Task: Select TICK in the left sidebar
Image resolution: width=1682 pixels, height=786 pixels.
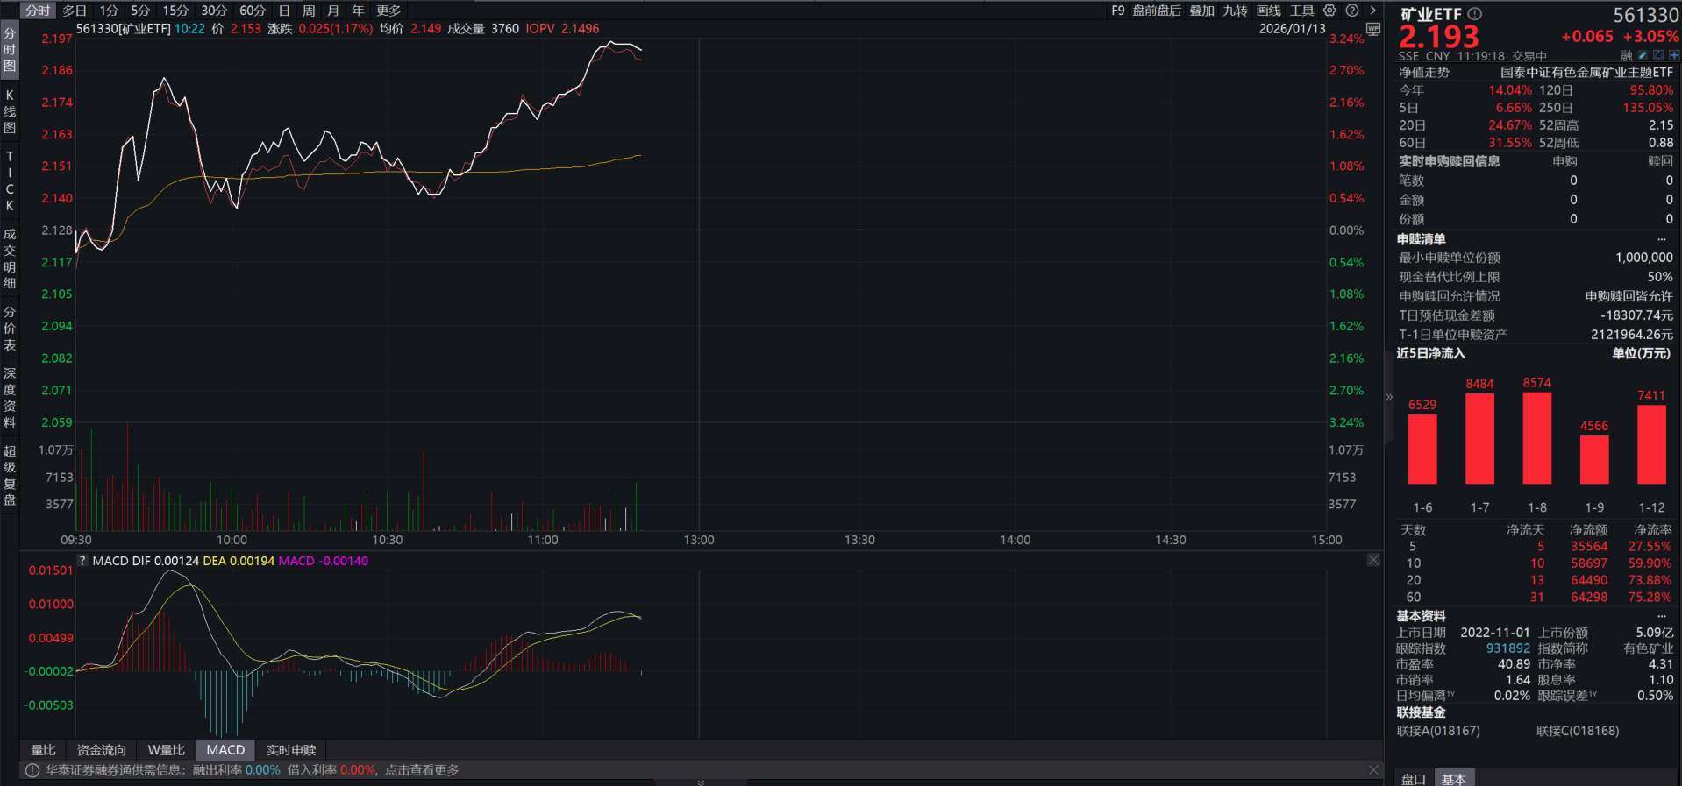Action: [x=10, y=181]
